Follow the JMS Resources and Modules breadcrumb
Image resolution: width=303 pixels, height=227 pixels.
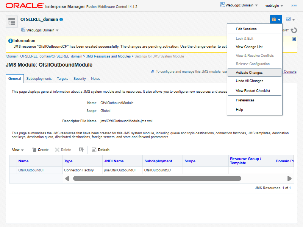[x=108, y=56]
